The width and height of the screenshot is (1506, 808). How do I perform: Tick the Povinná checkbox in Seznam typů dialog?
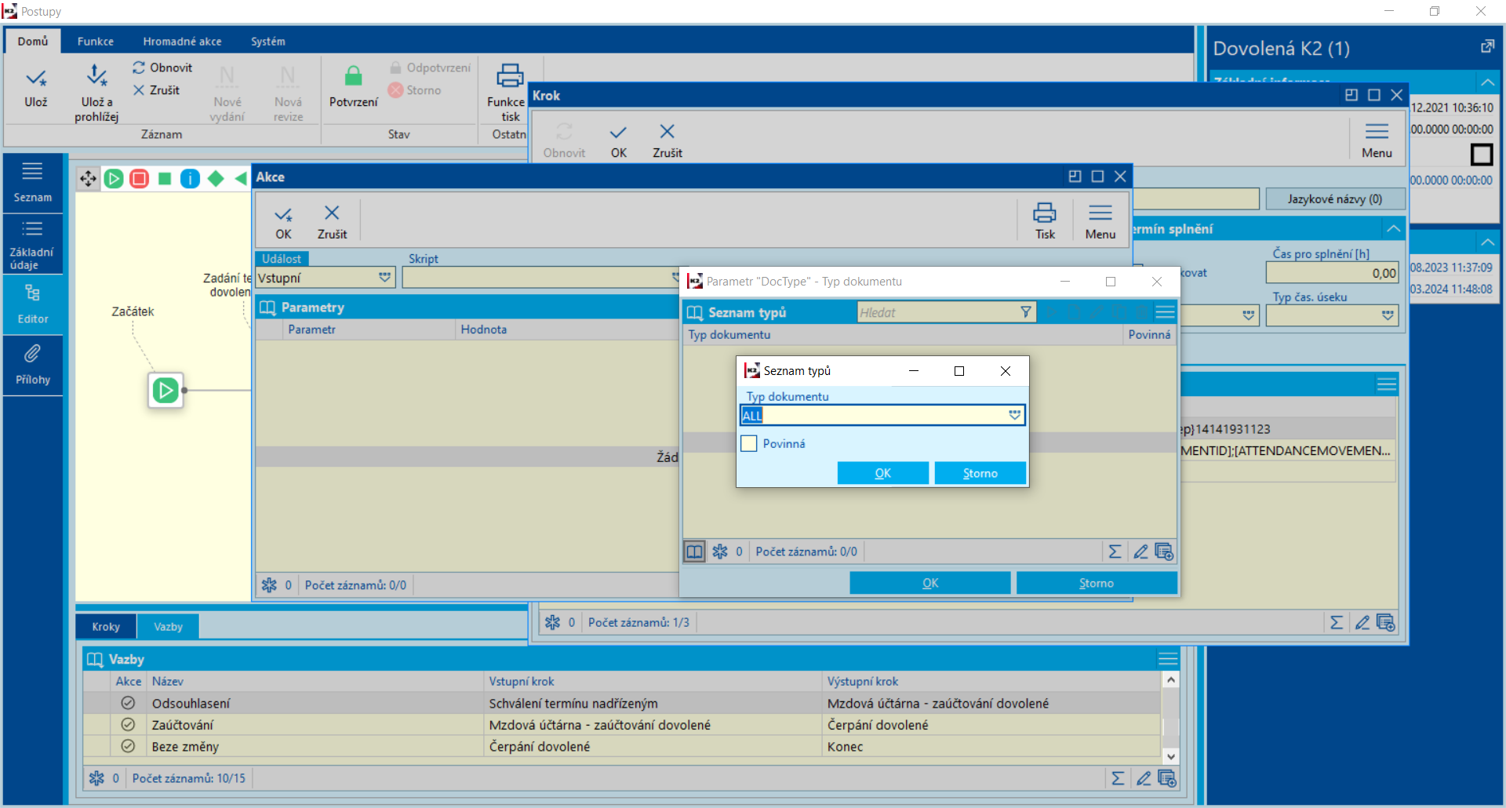(x=749, y=443)
